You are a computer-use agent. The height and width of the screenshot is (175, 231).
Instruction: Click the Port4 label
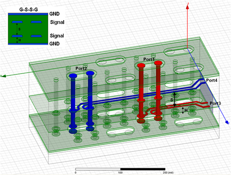(212, 80)
